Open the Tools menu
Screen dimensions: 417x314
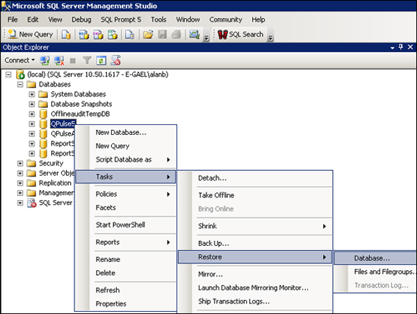click(x=158, y=19)
